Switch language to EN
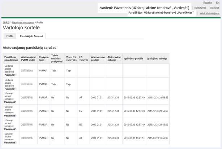 (218, 3)
